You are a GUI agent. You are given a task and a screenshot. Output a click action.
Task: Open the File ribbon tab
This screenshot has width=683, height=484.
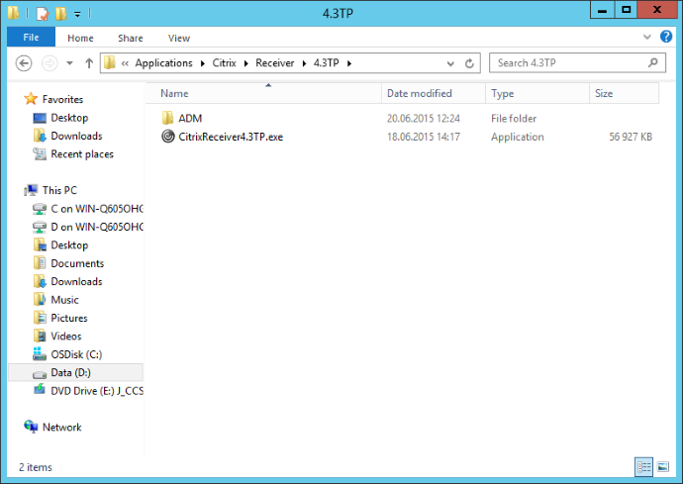click(x=31, y=38)
